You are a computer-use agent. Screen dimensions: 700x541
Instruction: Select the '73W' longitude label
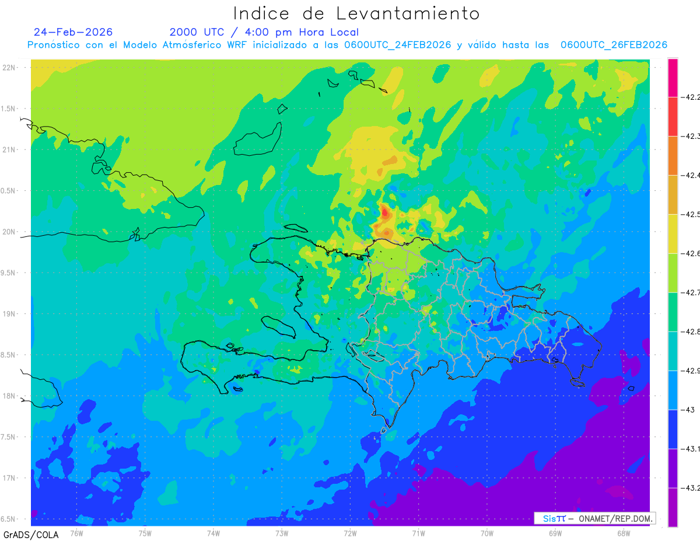(282, 532)
